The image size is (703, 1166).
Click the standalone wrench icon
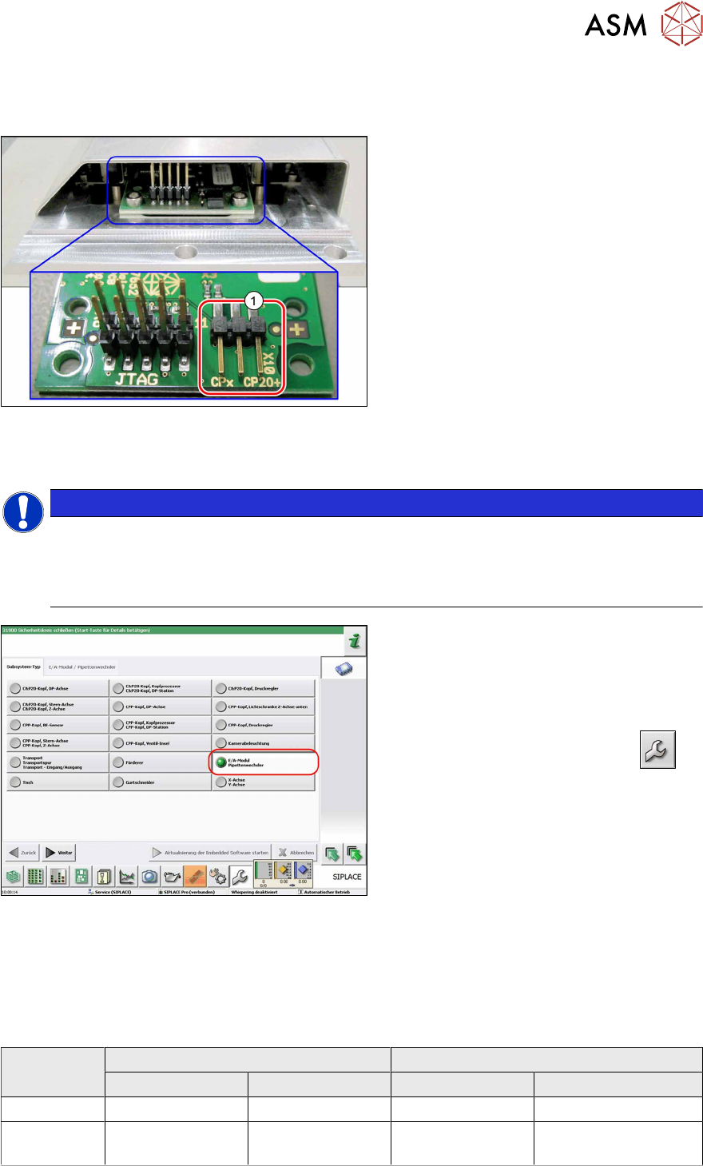[x=657, y=750]
